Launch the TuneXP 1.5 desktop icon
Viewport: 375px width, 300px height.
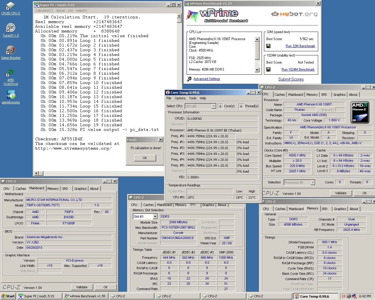11,30
